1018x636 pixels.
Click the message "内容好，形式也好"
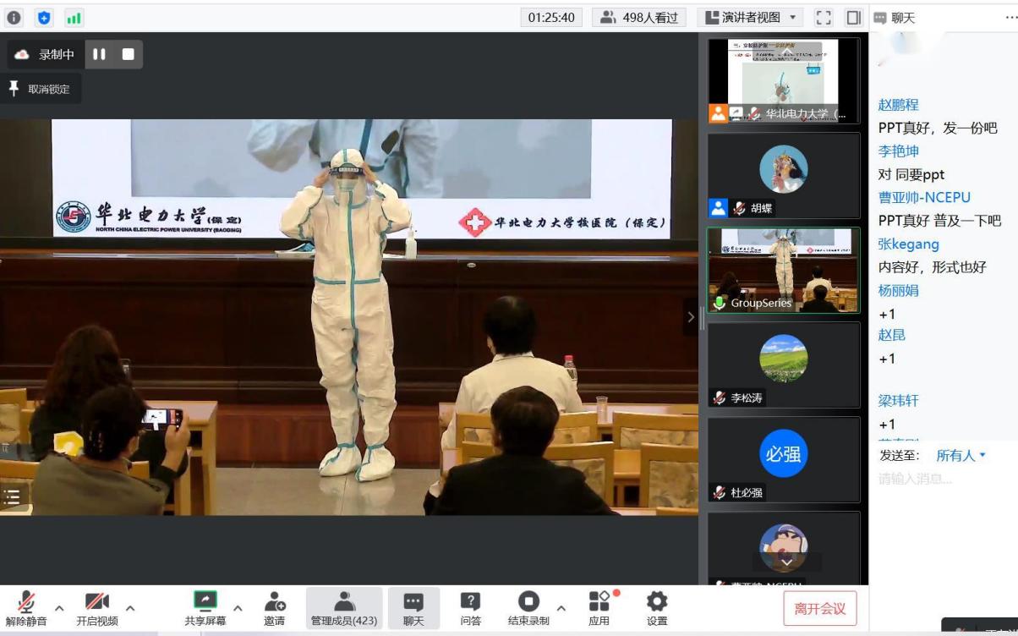(933, 267)
